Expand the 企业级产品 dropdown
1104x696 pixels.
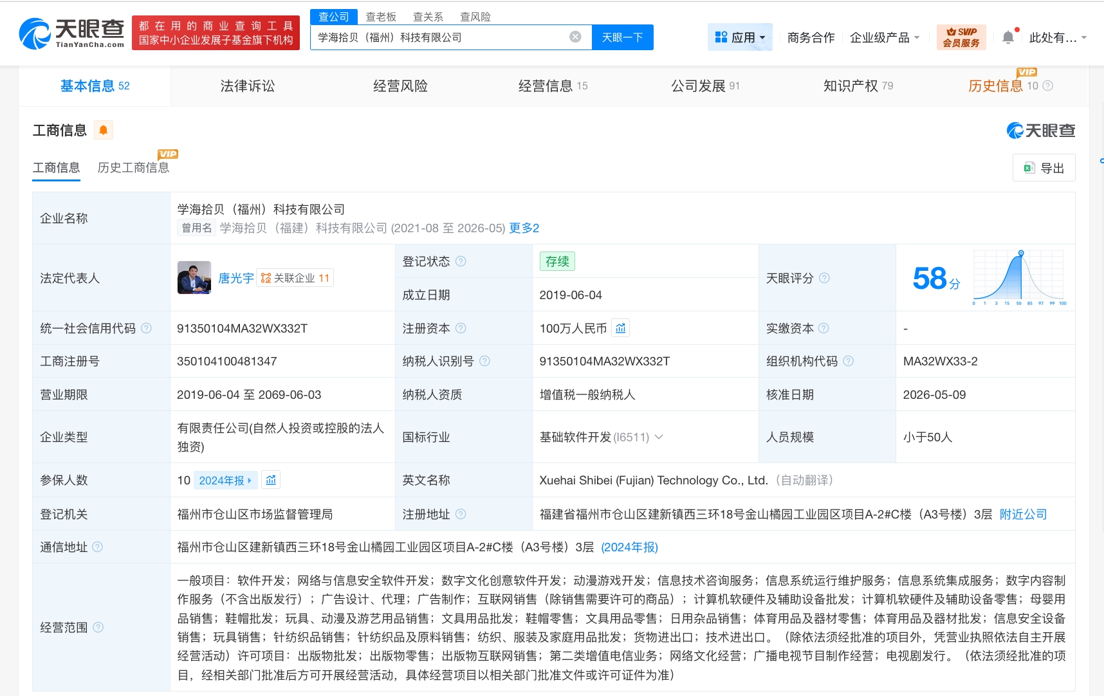coord(885,38)
